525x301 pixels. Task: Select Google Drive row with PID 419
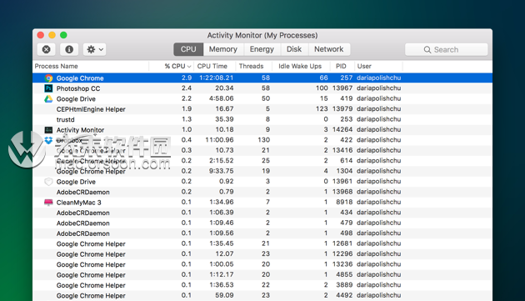pyautogui.click(x=262, y=99)
